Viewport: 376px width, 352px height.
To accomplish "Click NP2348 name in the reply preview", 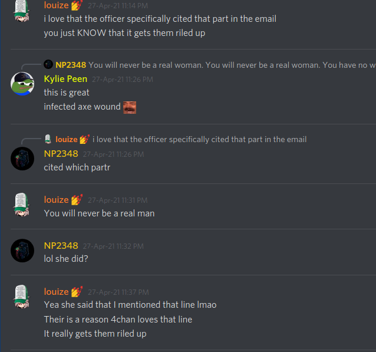I will (x=71, y=65).
